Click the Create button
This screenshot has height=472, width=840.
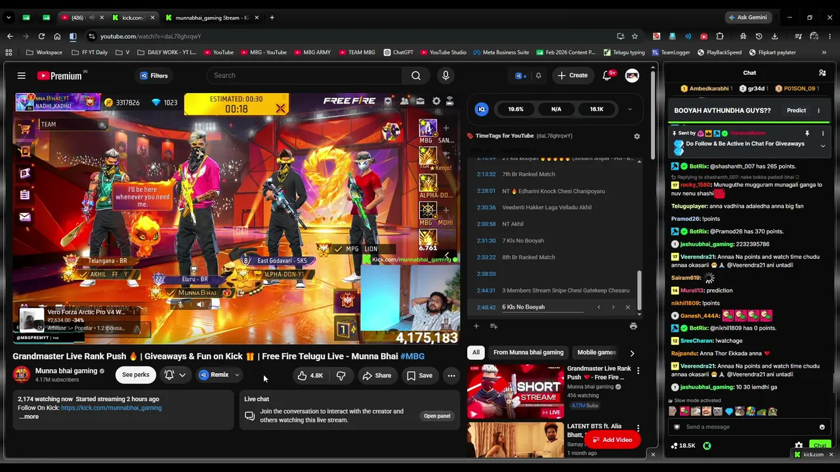(572, 75)
